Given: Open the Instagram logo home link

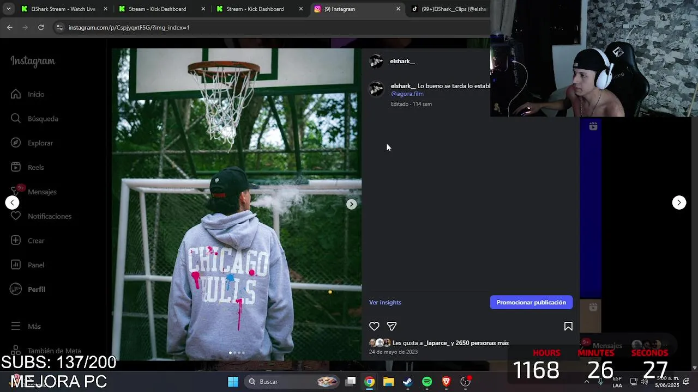Looking at the screenshot, I should point(33,61).
